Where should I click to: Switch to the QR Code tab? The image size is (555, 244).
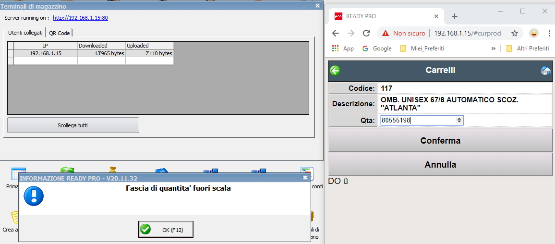tap(60, 33)
